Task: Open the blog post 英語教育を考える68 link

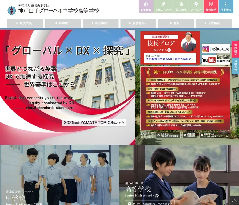Action: pos(170,59)
